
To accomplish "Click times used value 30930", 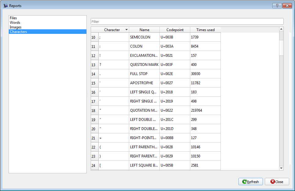I will (x=205, y=74).
